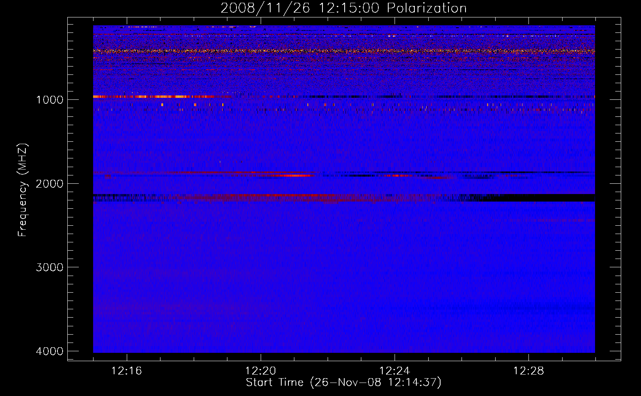This screenshot has width=641, height=396.
Task: Click the '12:24' time tick label
Action: pyautogui.click(x=395, y=371)
